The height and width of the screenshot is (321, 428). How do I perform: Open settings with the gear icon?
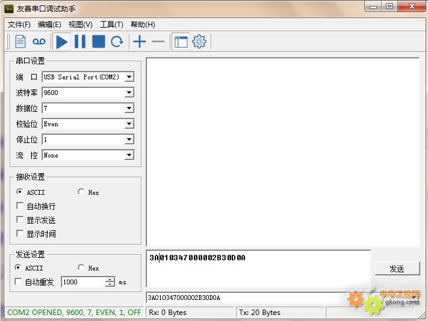[199, 41]
